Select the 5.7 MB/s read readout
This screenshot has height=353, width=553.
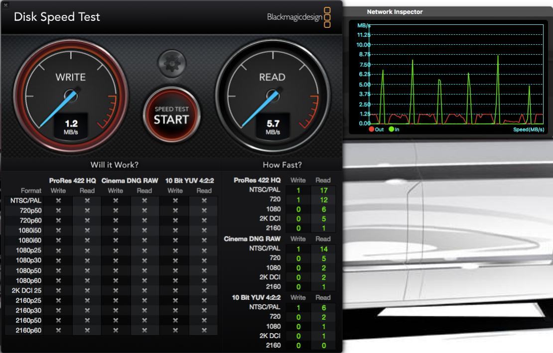point(273,127)
